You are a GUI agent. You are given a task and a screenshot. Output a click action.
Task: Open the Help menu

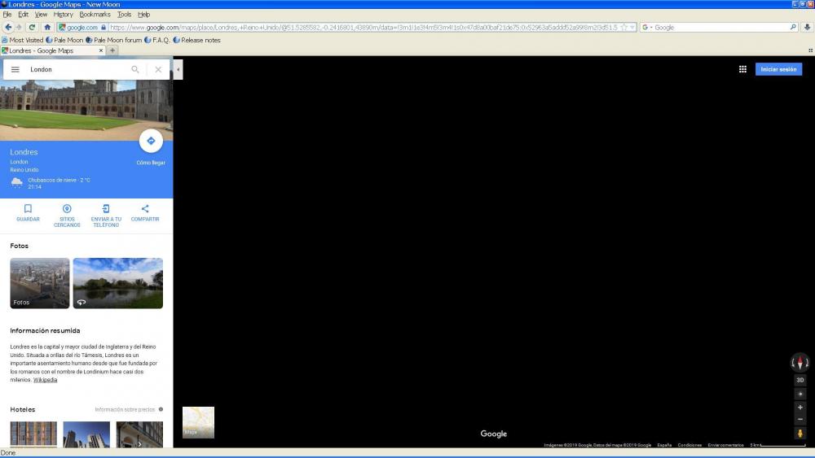tap(144, 15)
